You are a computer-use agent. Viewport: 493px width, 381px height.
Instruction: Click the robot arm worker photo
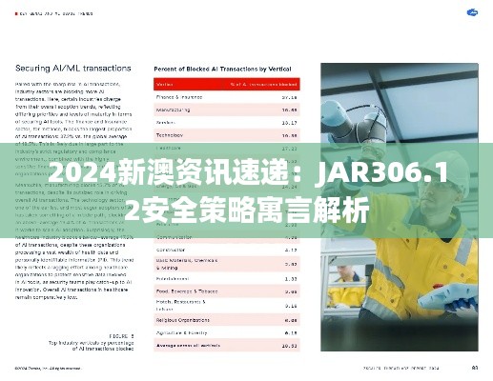coord(400,207)
